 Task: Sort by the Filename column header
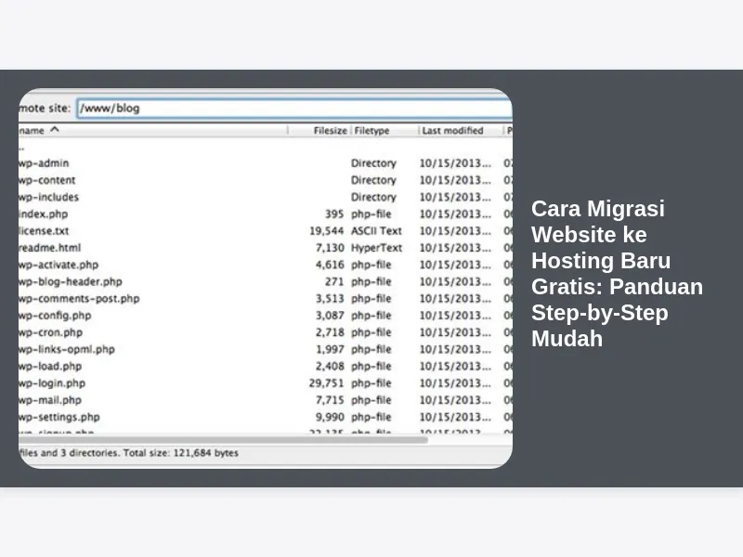[37, 131]
